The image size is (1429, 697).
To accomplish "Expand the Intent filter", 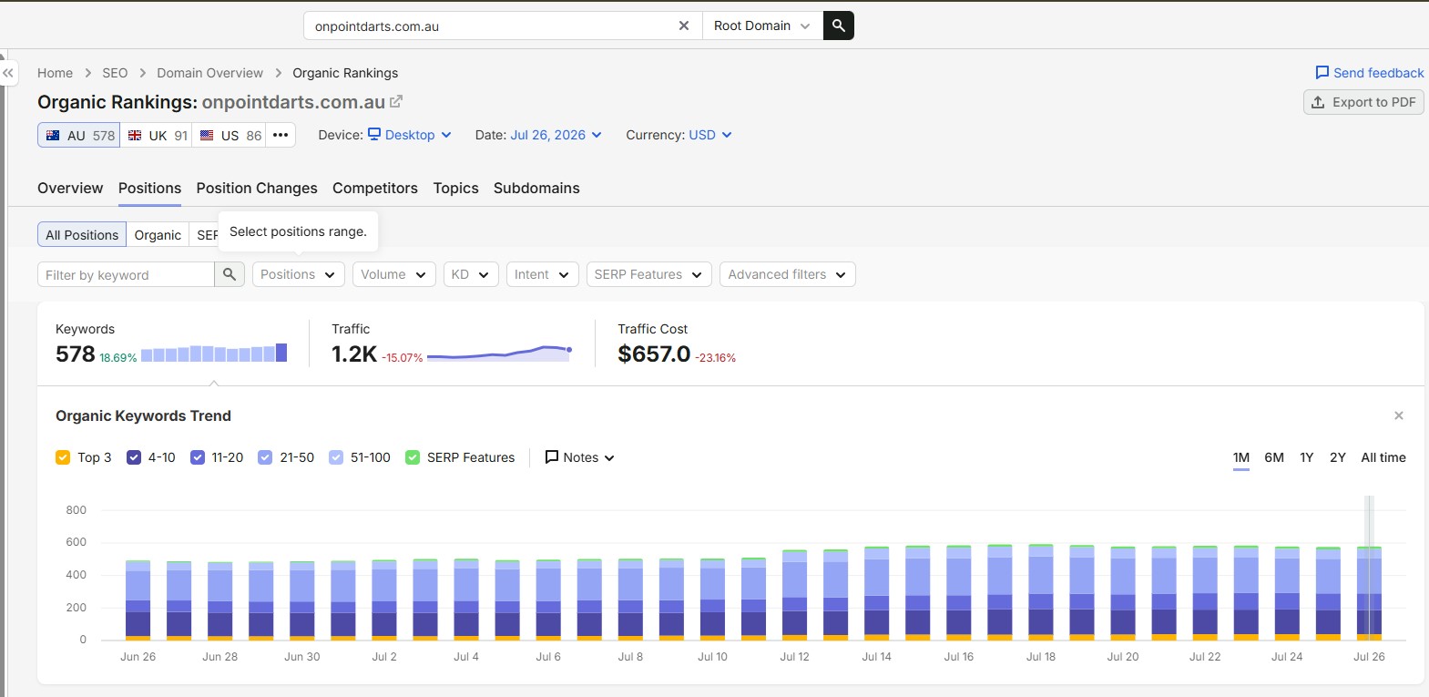I will (x=542, y=274).
